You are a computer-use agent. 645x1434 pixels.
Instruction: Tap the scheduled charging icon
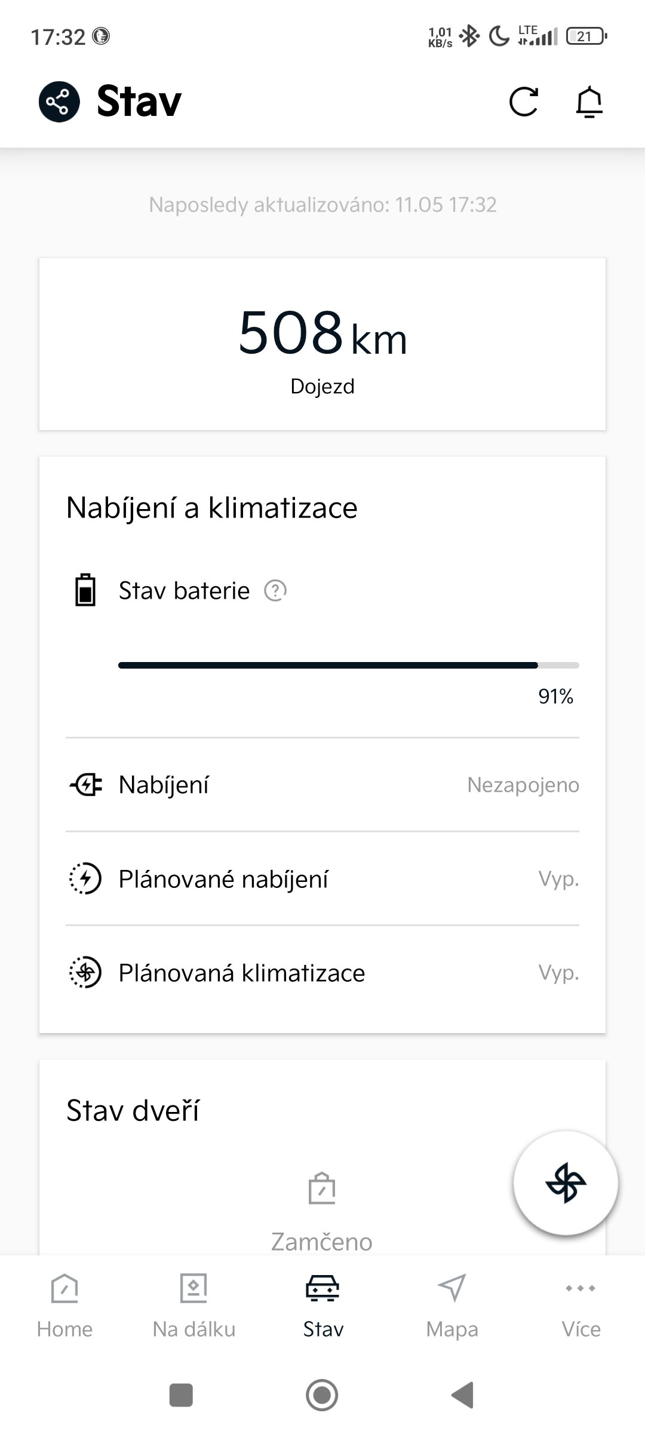click(x=86, y=878)
